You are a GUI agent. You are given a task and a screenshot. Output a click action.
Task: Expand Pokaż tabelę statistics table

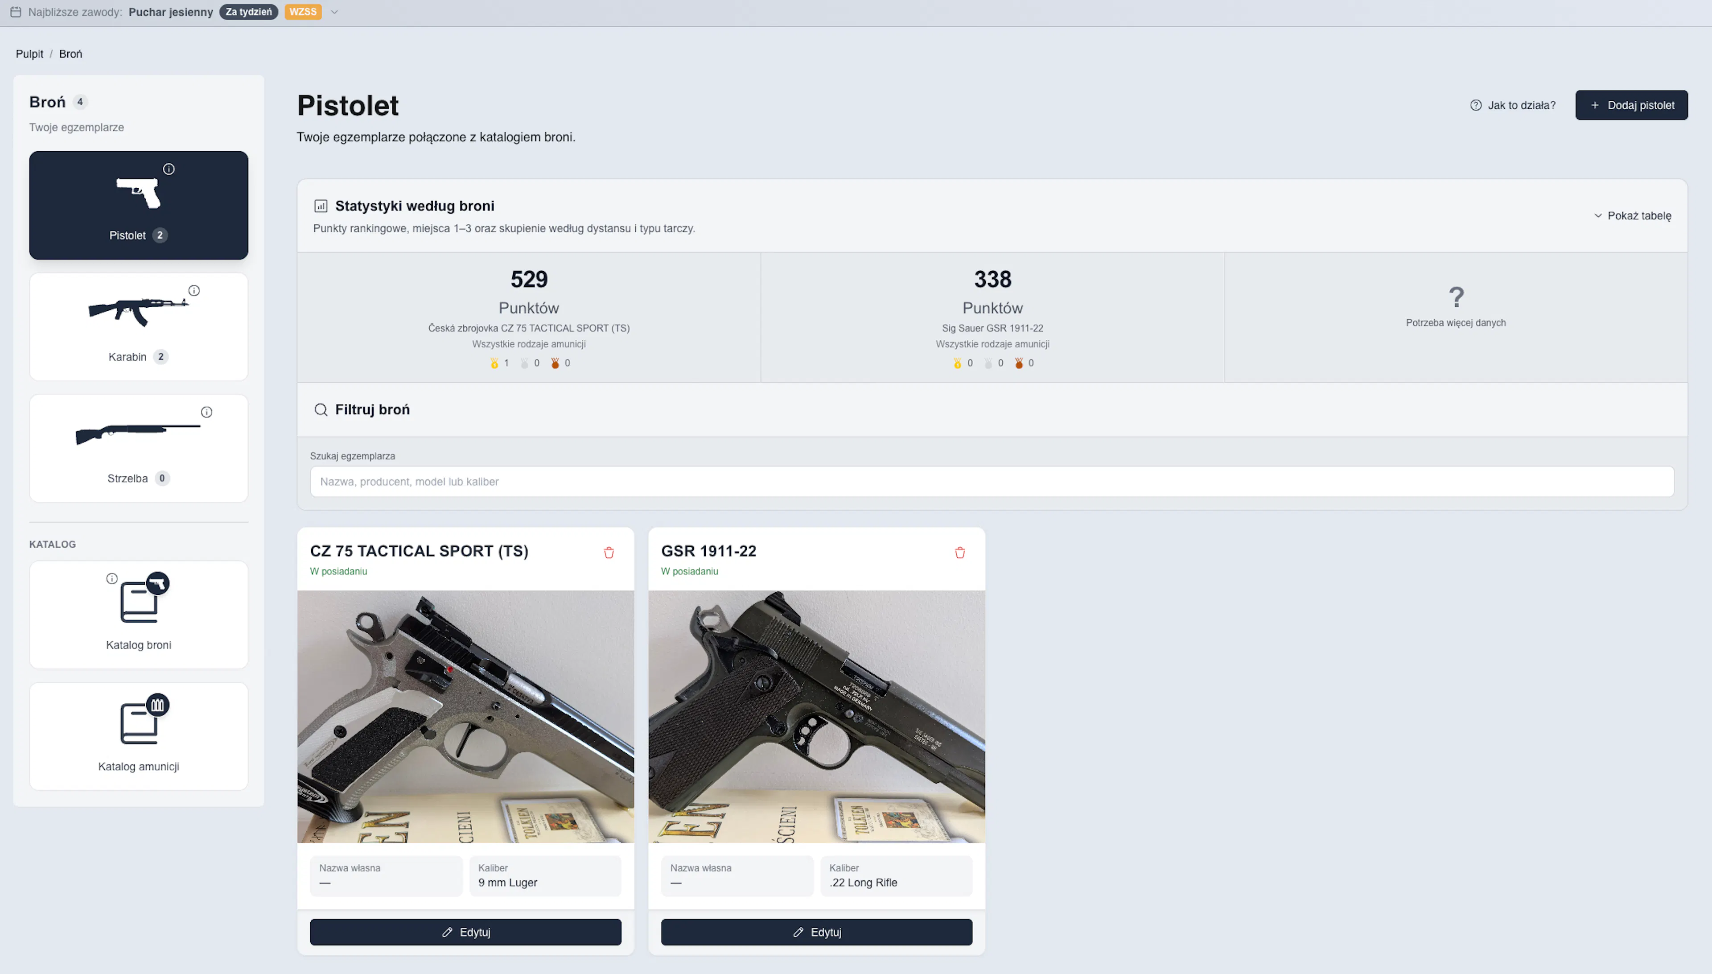[x=1633, y=215]
